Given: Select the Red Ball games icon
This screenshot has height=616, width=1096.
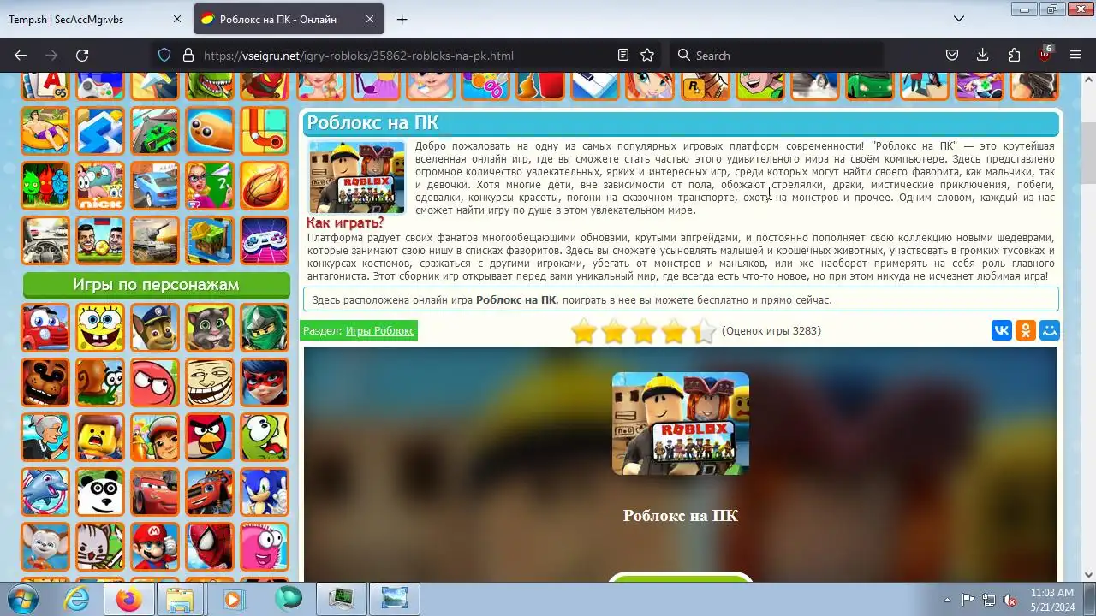Looking at the screenshot, I should click(155, 382).
